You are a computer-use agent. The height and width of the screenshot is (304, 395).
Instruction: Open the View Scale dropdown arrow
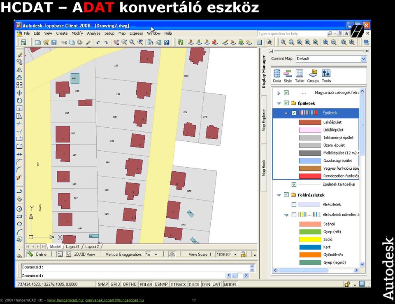click(235, 254)
